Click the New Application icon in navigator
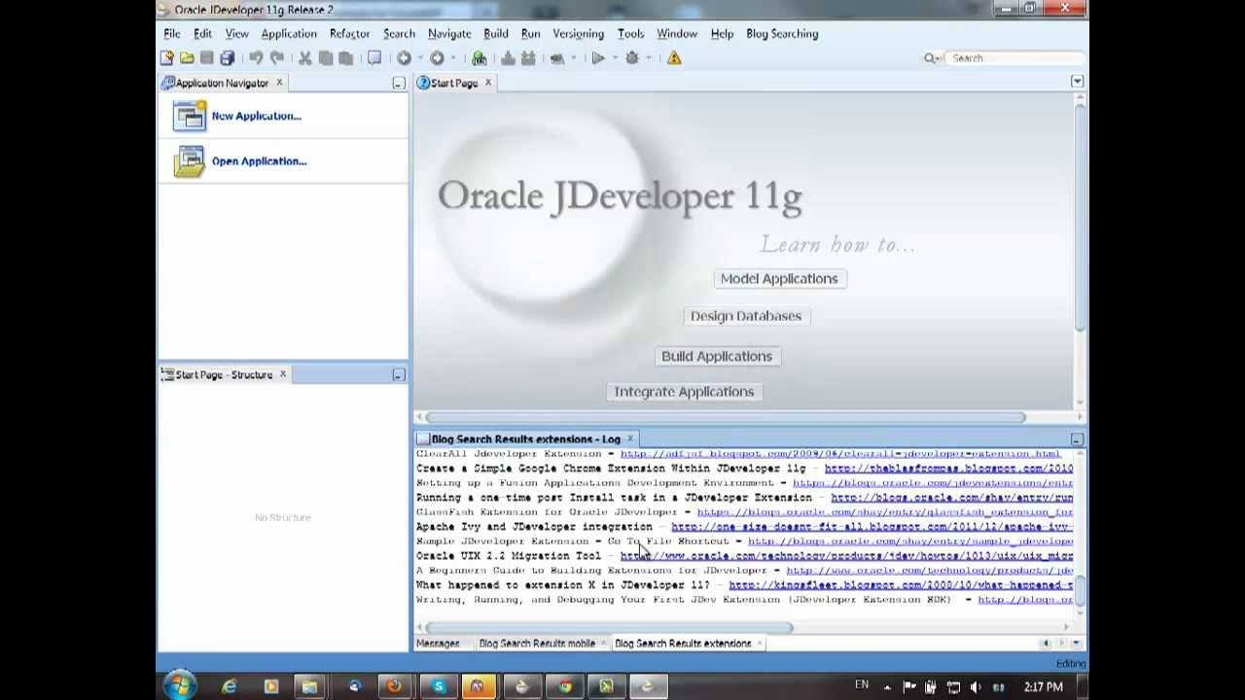The height and width of the screenshot is (700, 1245). click(x=189, y=116)
